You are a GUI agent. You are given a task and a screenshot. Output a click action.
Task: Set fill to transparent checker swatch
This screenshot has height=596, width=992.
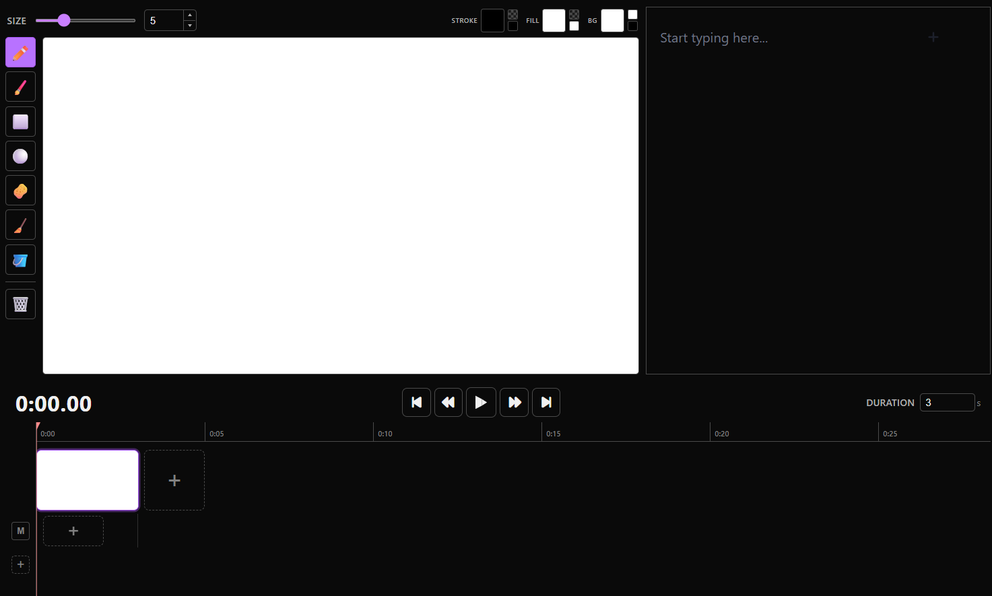[x=574, y=15]
